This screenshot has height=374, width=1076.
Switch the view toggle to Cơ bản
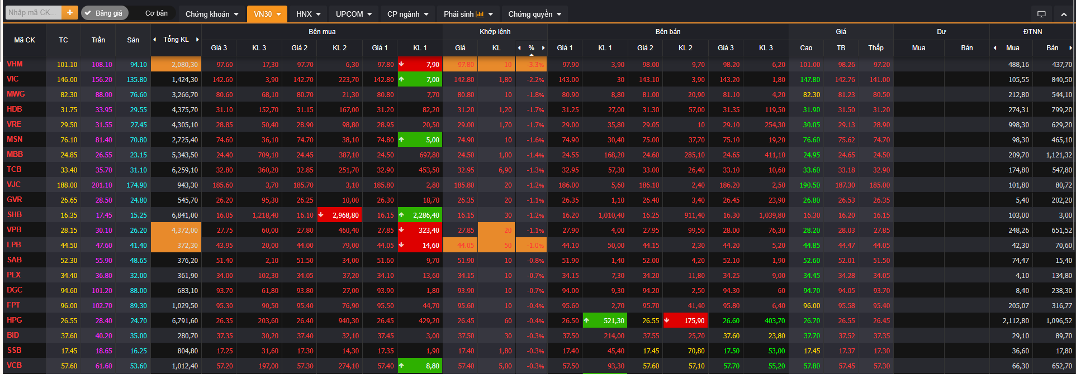point(156,13)
